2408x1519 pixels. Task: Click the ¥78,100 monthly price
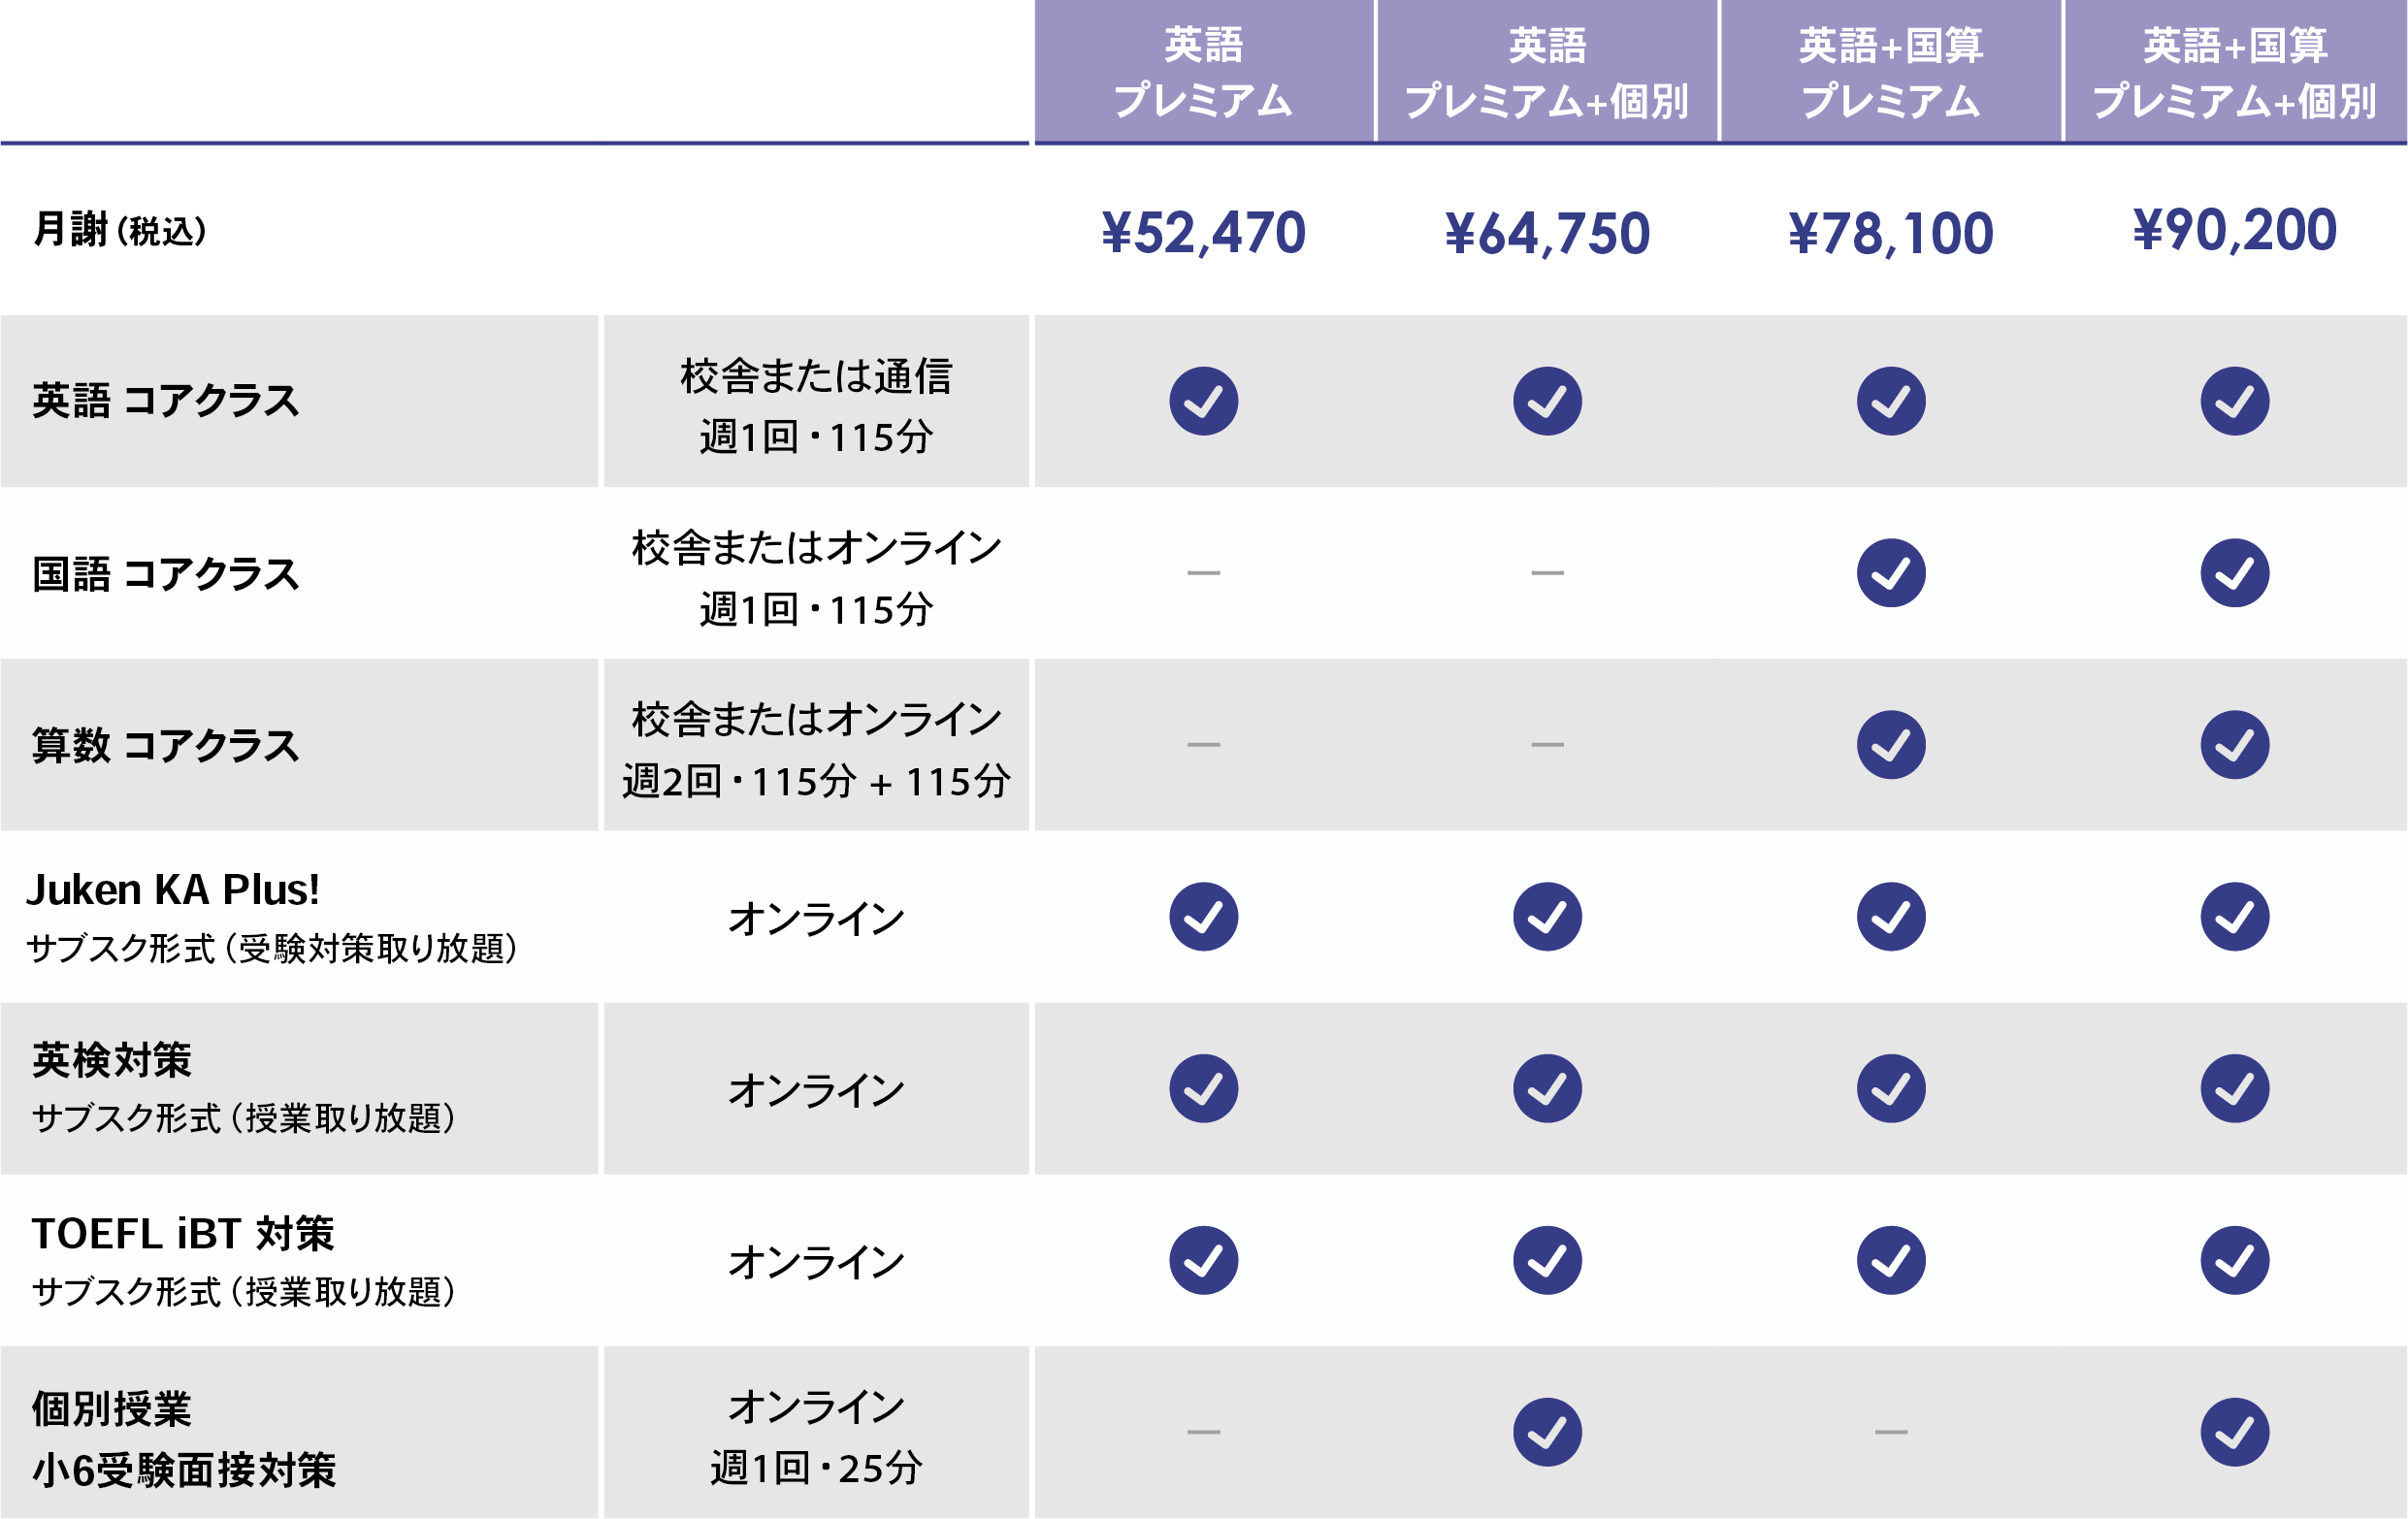pos(1890,233)
